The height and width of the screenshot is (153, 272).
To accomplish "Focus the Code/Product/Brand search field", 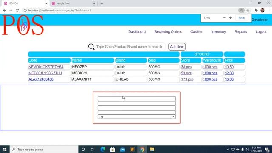I will coord(130,47).
